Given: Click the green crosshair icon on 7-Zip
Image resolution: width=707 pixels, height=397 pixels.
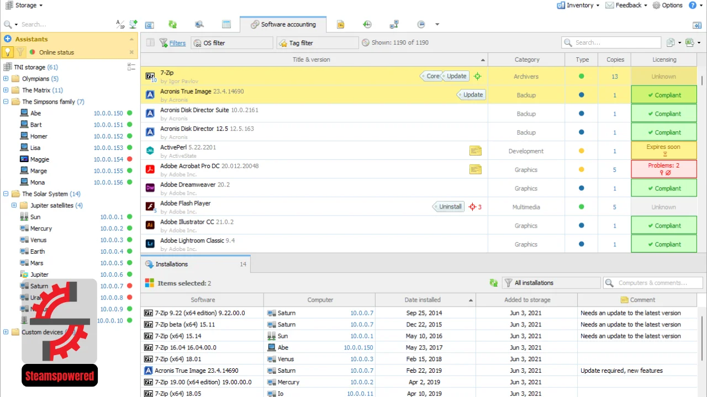Looking at the screenshot, I should 478,77.
